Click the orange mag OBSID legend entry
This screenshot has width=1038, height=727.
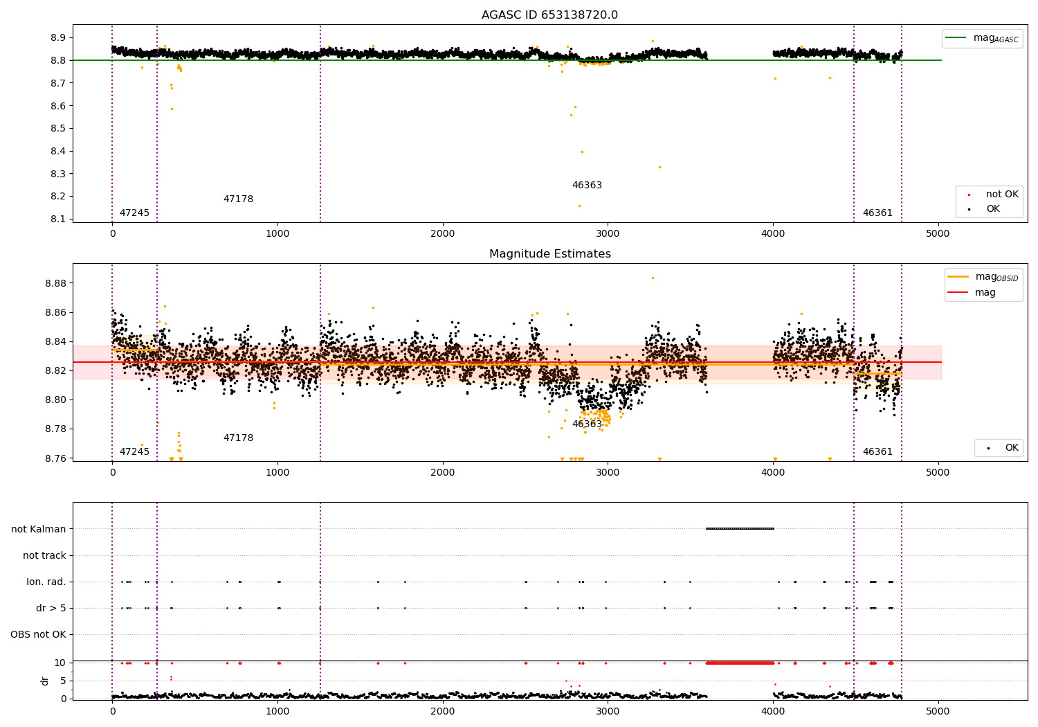(983, 277)
